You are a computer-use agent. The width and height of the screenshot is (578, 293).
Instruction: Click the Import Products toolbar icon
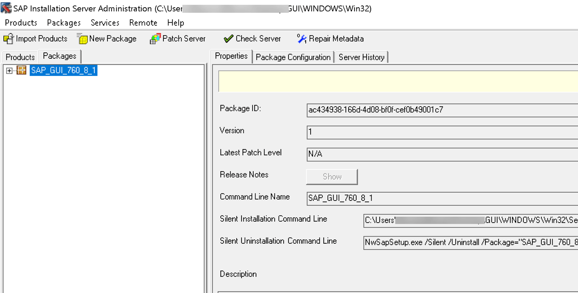pos(9,39)
